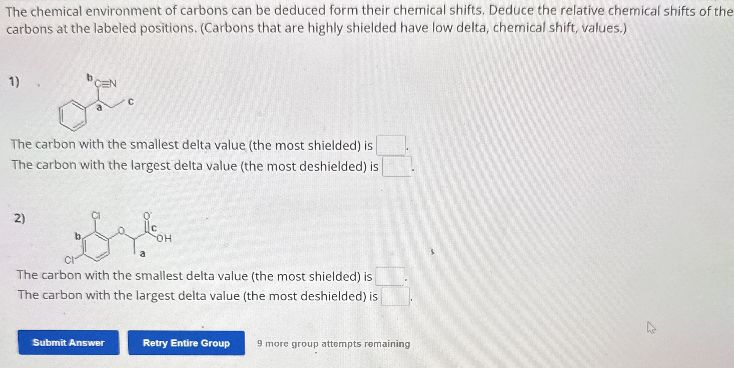The width and height of the screenshot is (734, 368).
Task: Click the question number 2) label
Action: 20,219
